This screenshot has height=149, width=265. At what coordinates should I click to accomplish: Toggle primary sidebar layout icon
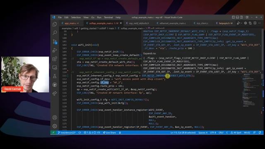coord(233,17)
